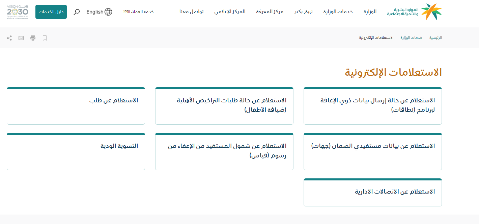Click the ministry logo at top right
Image resolution: width=479 pixels, height=224 pixels.
coord(414,12)
